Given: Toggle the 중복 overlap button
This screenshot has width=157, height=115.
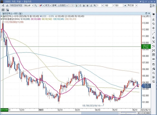Looking at the screenshot, I should click(54, 5).
